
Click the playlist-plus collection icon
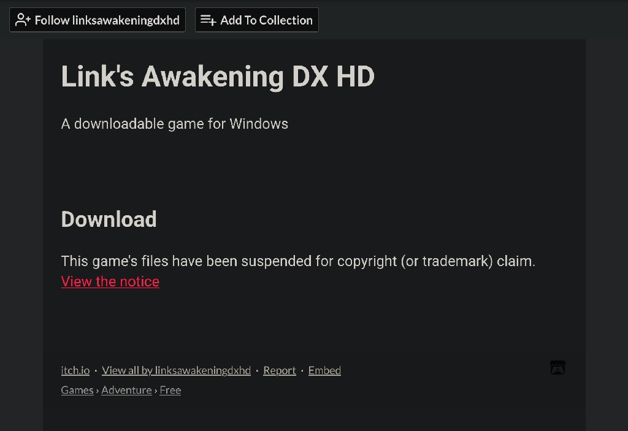click(x=209, y=20)
